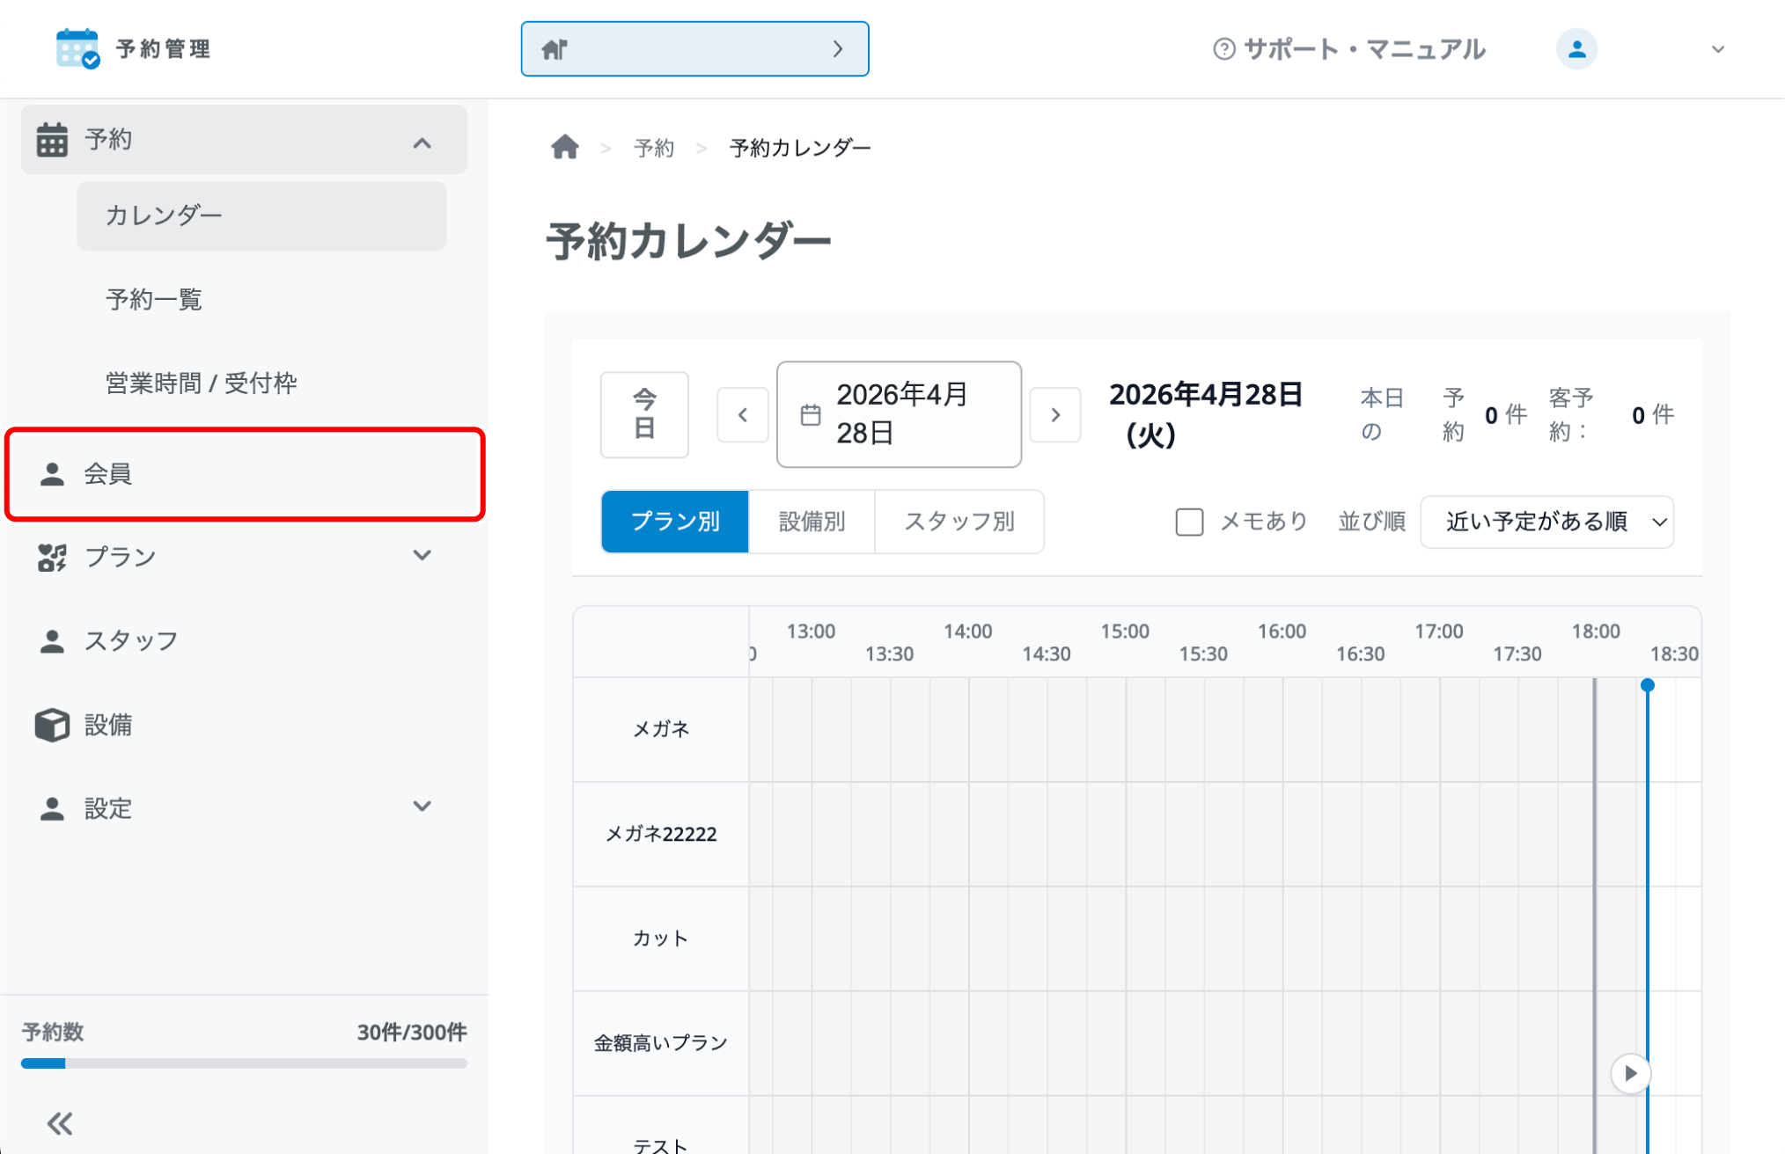Switch to スタッフ別 tab
Screen dimensions: 1785x1154
[959, 522]
